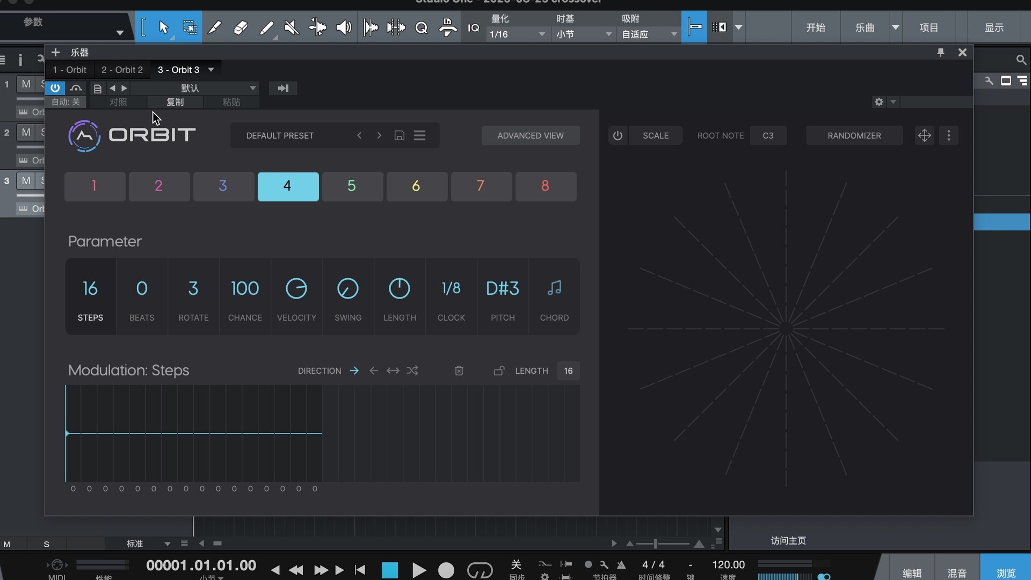Go to the next Orbit preset

click(x=379, y=135)
